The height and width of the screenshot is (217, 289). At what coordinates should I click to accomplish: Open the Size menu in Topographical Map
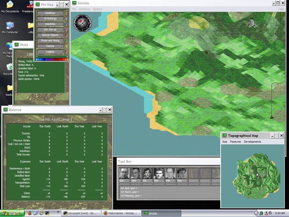coord(224,142)
